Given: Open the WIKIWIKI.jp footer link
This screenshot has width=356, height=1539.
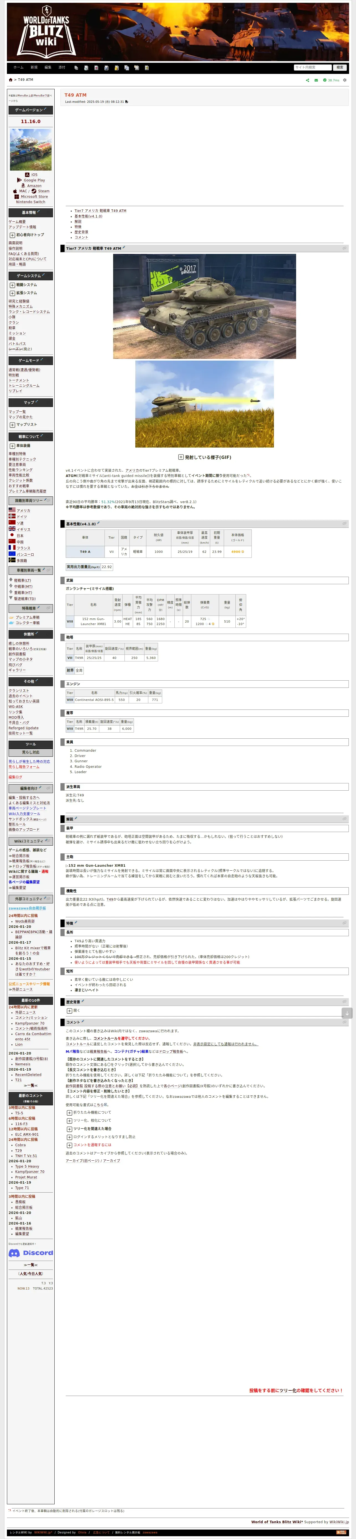Looking at the screenshot, I should pos(43,1532).
